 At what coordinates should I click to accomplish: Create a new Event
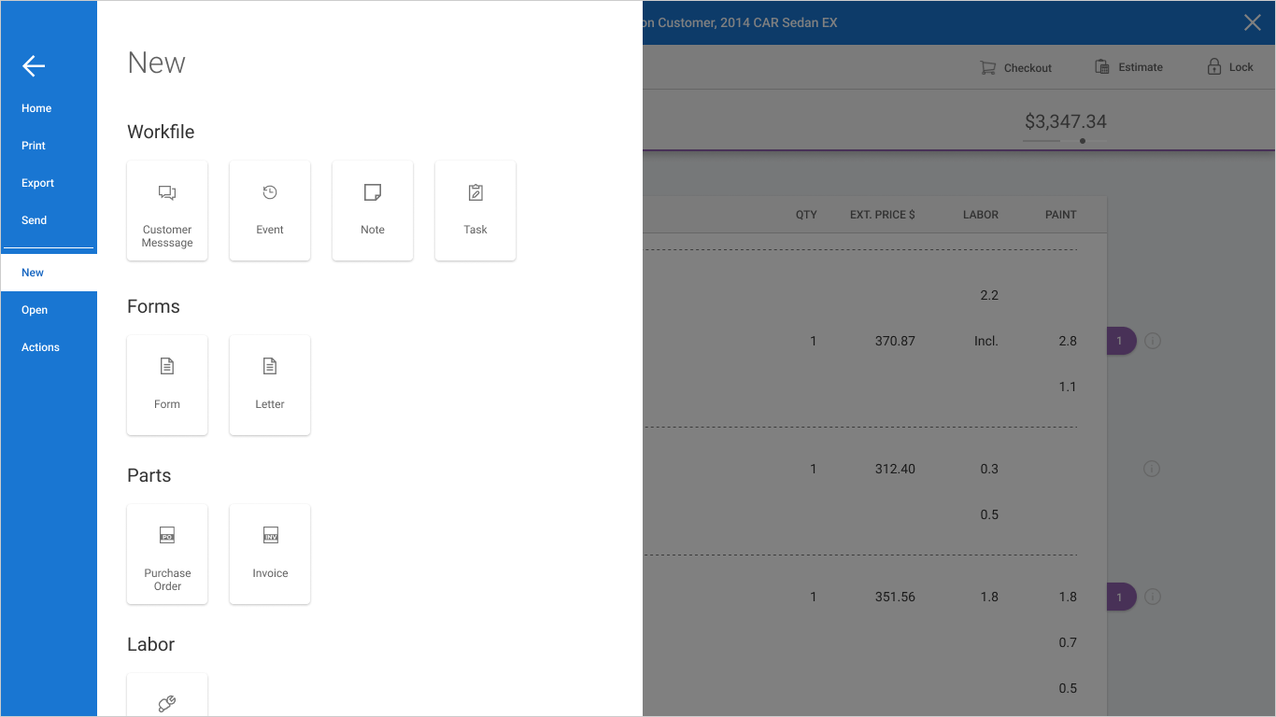[270, 210]
